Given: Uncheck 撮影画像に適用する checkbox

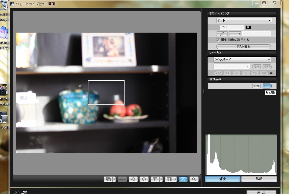Looking at the screenshot, I should 218,40.
